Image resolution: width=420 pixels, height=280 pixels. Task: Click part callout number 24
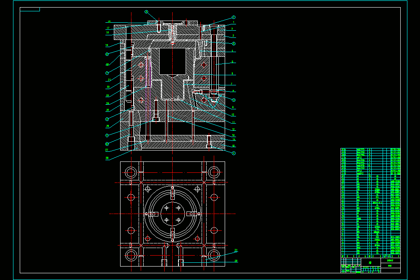pos(108,103)
